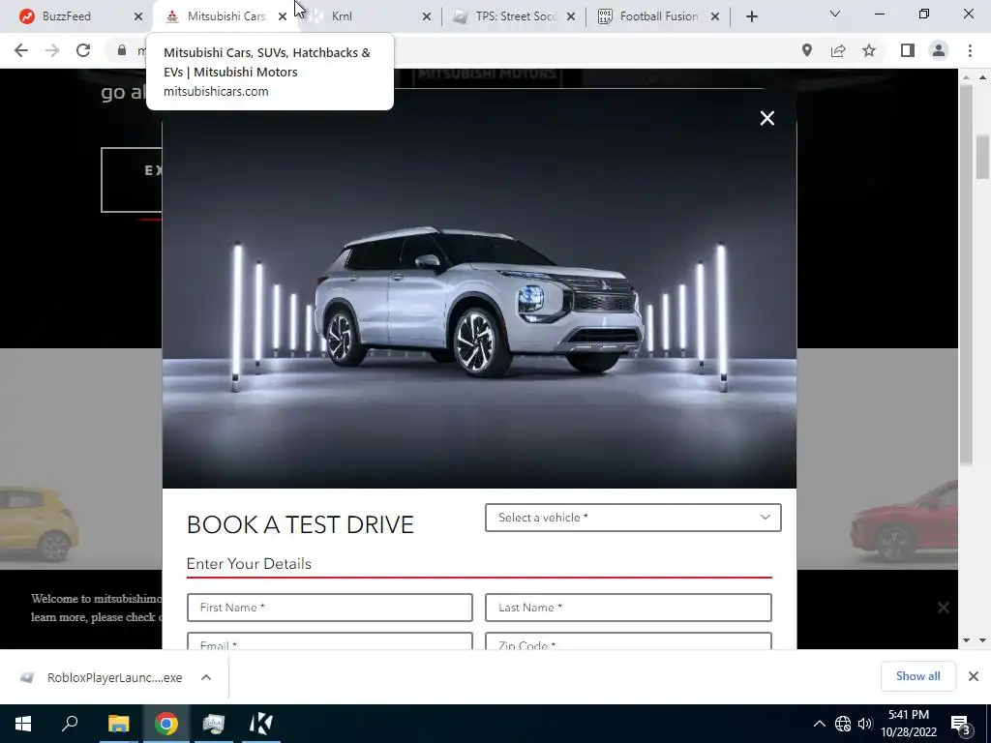Reload the current page
991x743 pixels.
(x=83, y=50)
